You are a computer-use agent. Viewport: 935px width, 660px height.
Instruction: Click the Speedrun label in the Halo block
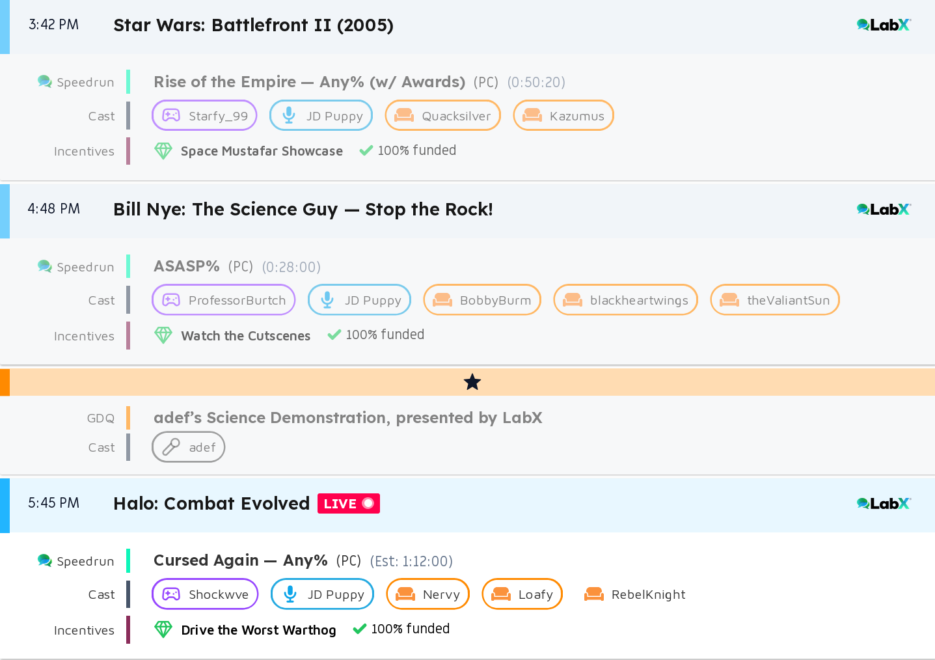coord(85,562)
